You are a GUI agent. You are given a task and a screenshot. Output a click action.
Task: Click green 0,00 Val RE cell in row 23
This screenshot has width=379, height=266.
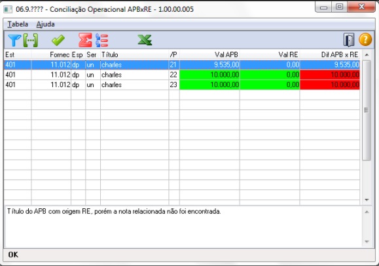pos(270,85)
